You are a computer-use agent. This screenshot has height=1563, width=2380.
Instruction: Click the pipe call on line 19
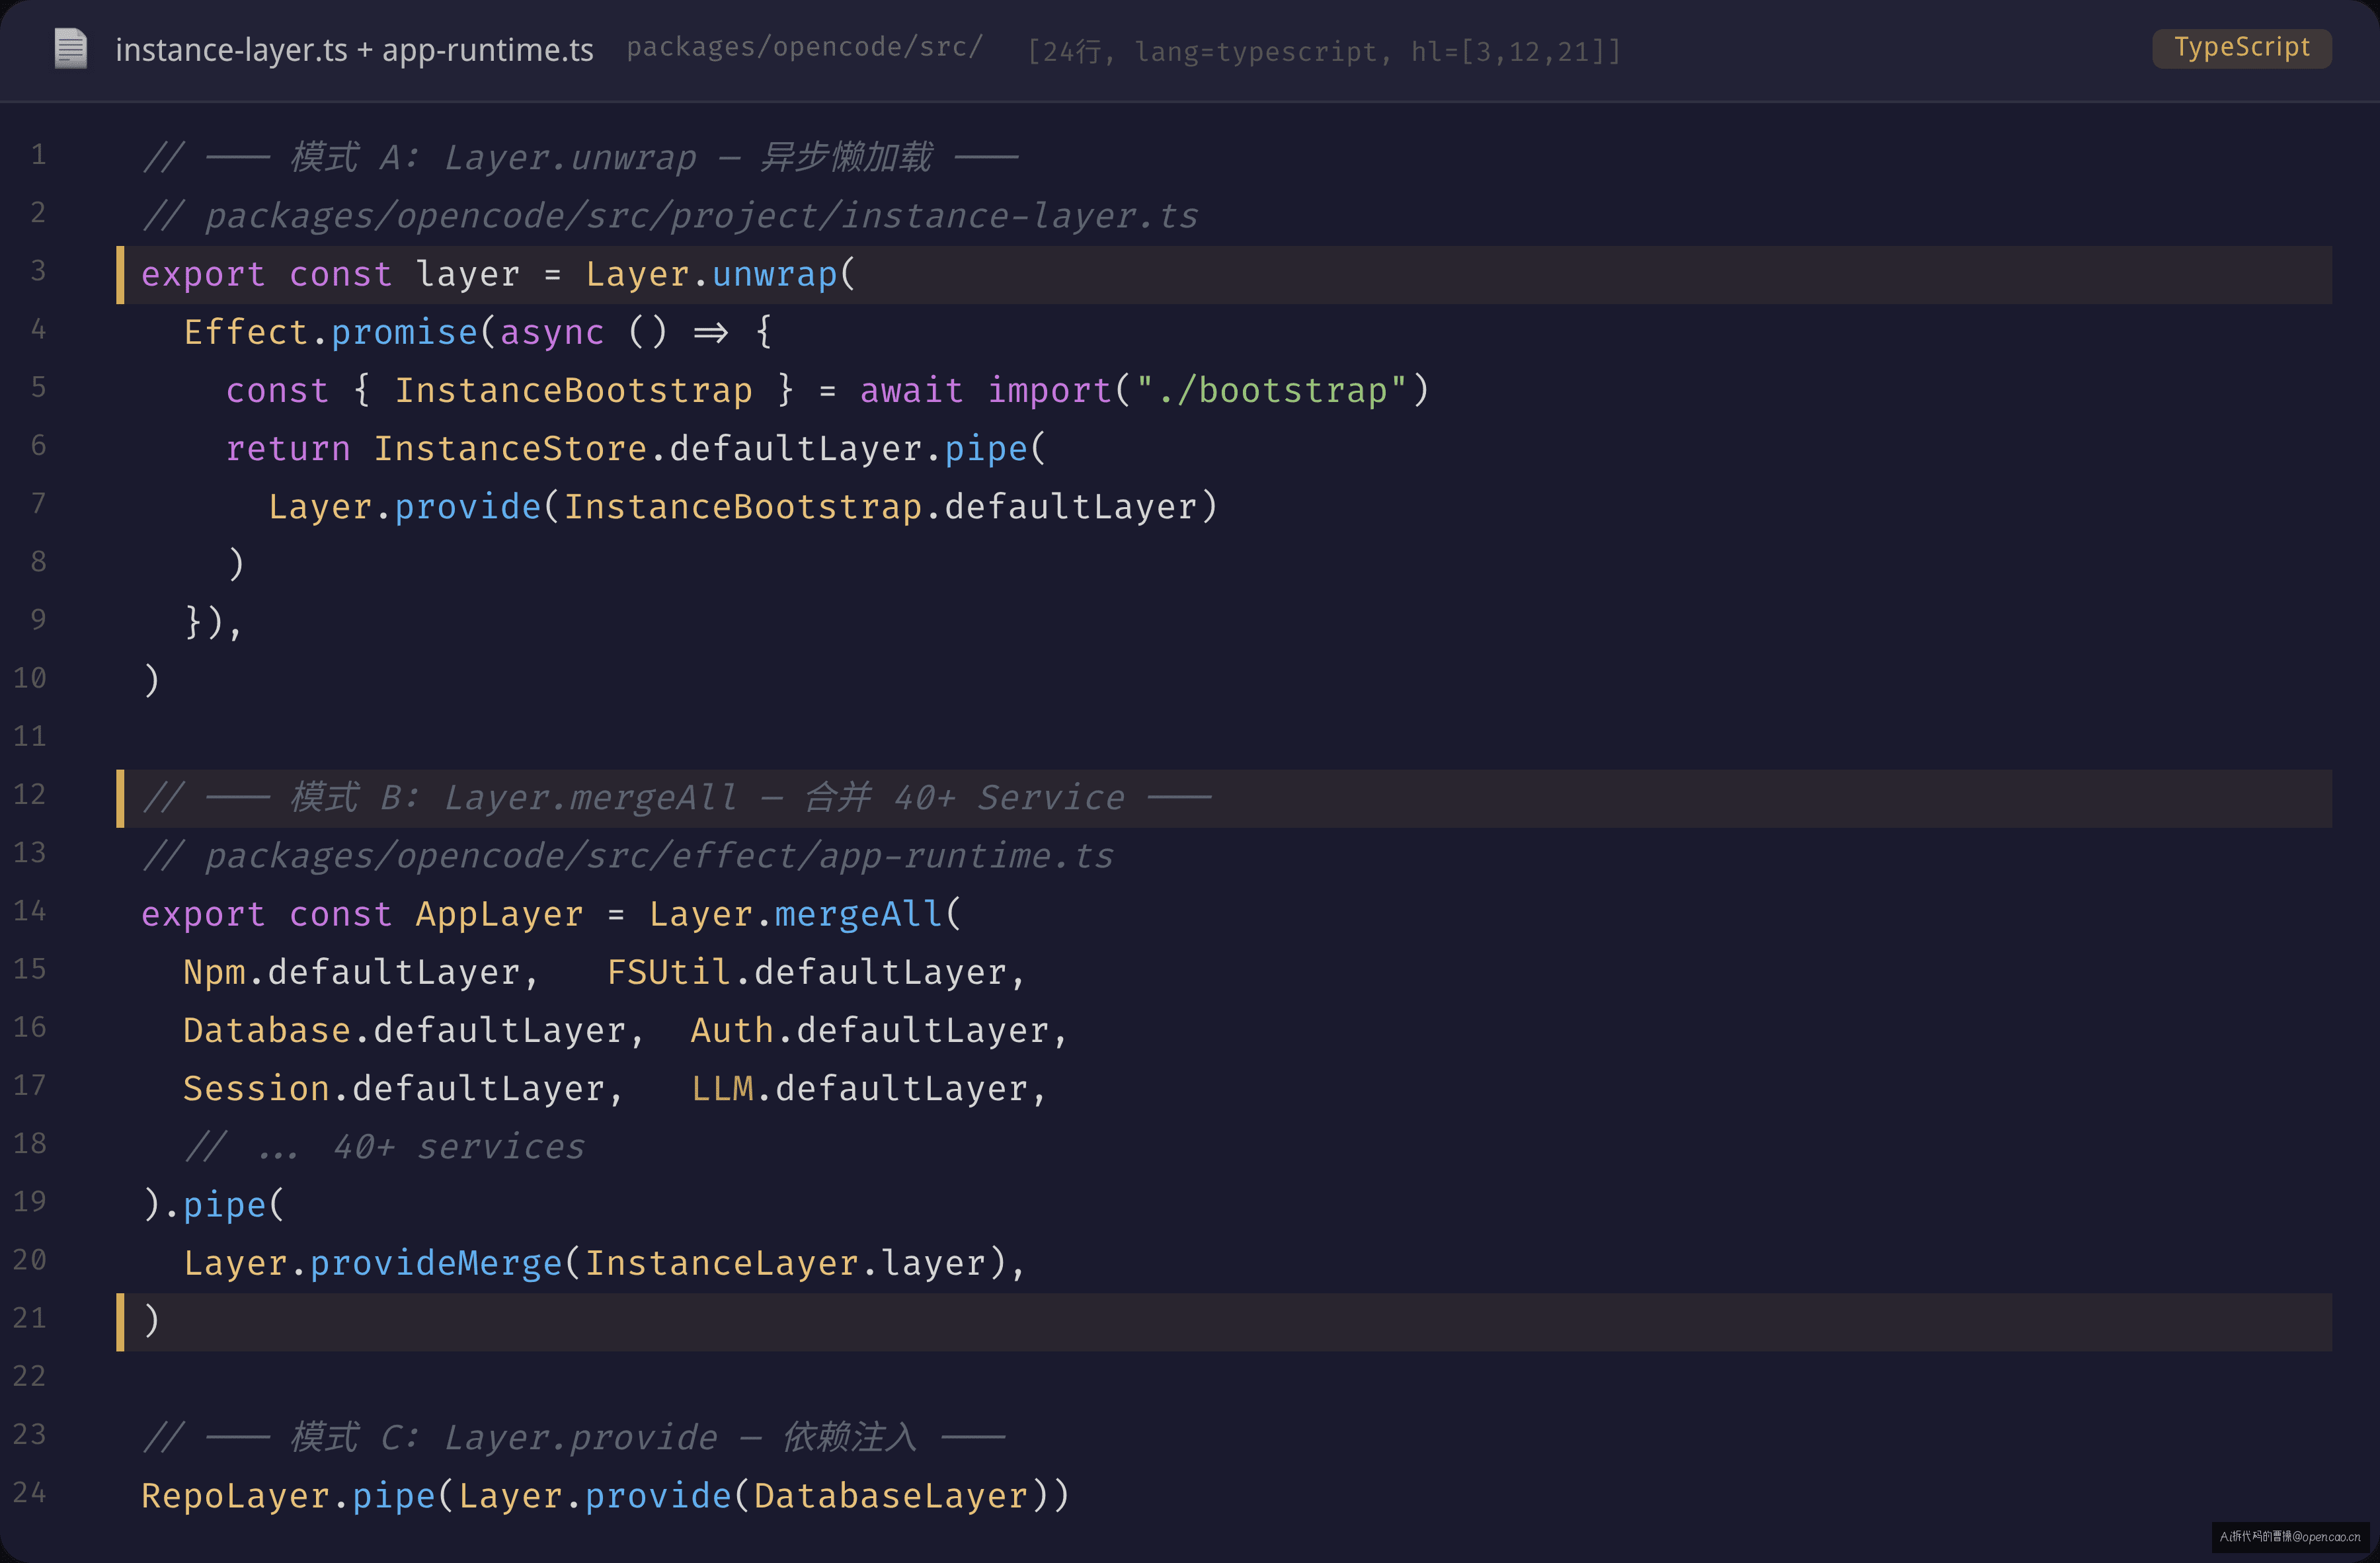[224, 1205]
